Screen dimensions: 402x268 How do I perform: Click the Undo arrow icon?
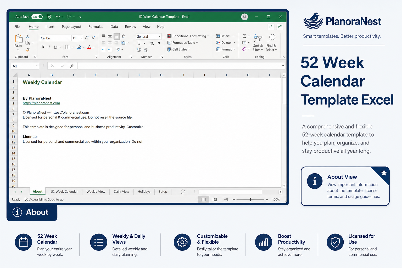(x=58, y=17)
